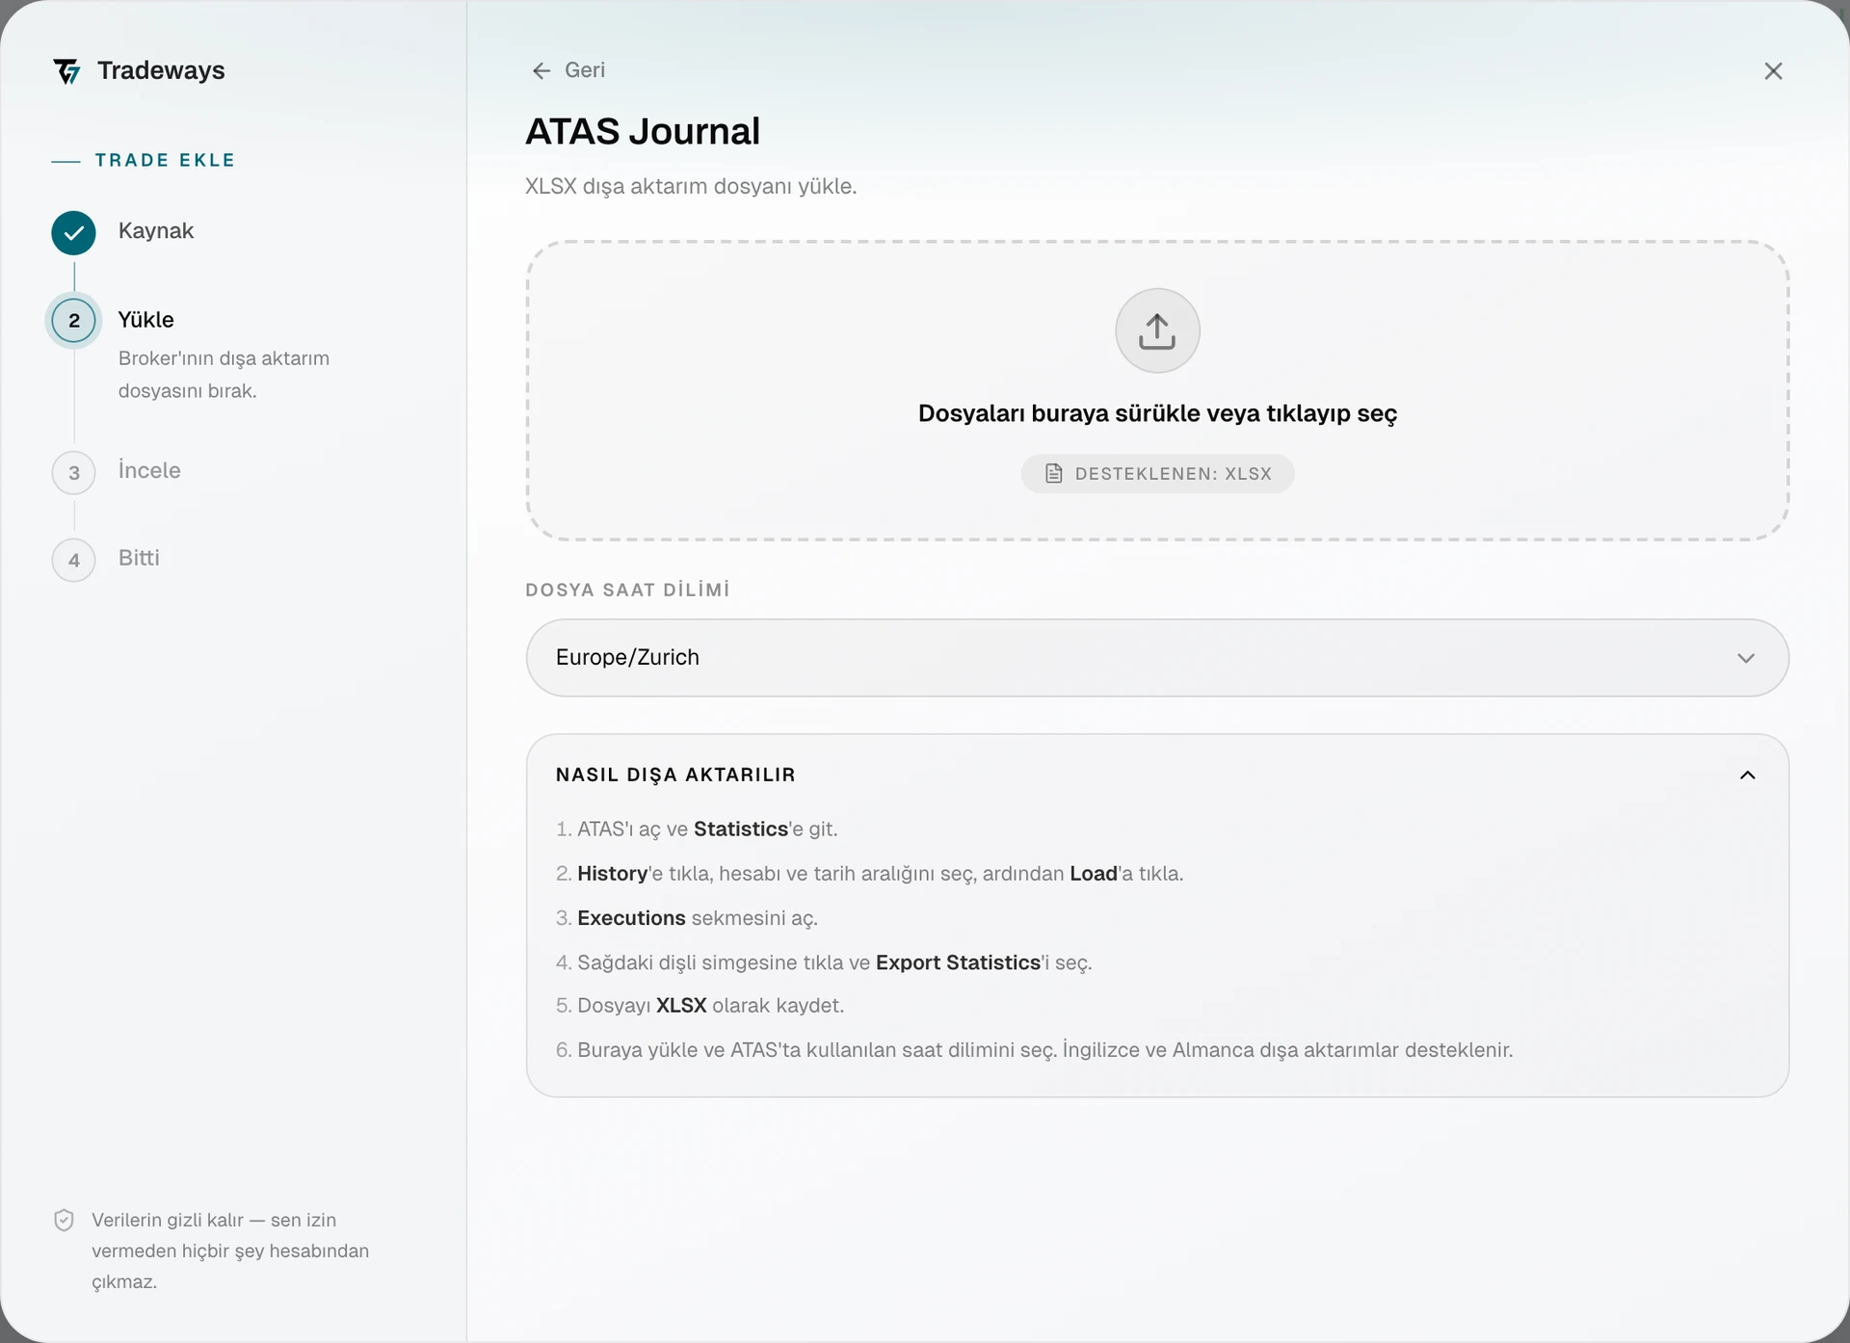
Task: Click "Dosyaları buraya sürükle veya tıklayıp seç" text
Action: (1157, 413)
